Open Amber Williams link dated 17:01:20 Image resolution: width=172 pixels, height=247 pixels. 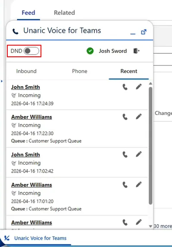(31, 185)
